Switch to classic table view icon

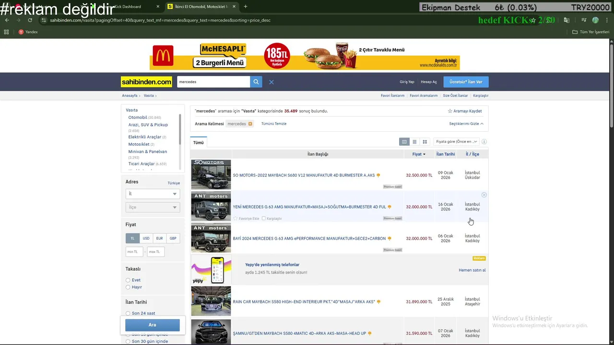(404, 142)
